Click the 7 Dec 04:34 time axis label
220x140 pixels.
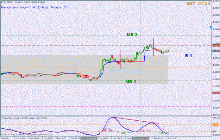pos(19,138)
